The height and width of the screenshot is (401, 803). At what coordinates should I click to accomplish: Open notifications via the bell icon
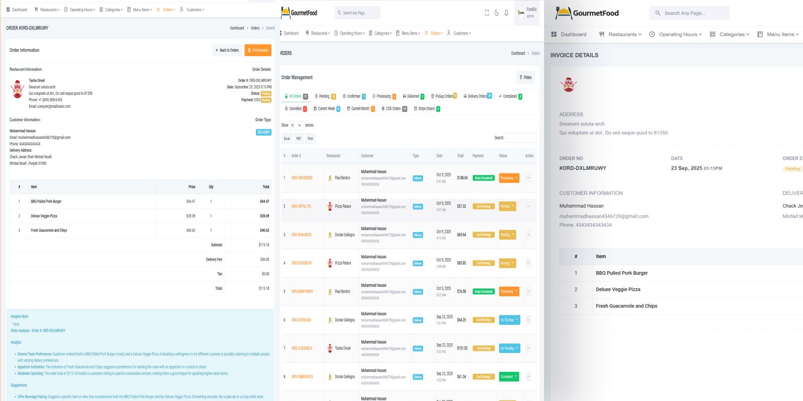(x=506, y=13)
